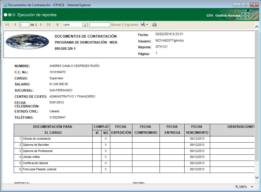Open the Export report save icon

pyautogui.click(x=143, y=24)
